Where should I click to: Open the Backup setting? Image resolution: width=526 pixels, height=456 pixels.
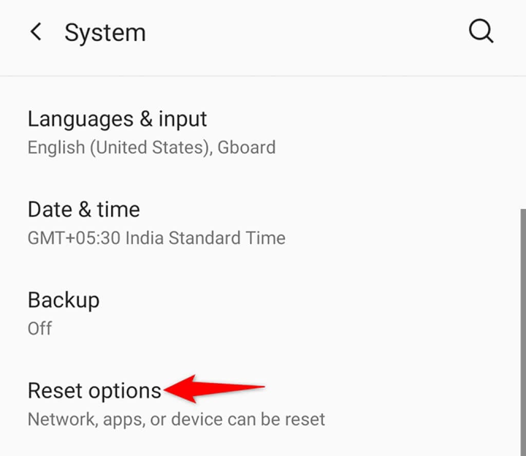pos(64,300)
